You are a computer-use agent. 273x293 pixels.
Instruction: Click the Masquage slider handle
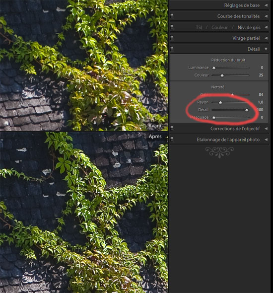[x=214, y=118]
